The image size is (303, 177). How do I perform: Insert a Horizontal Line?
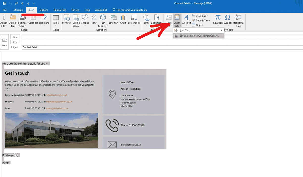[x=239, y=21]
